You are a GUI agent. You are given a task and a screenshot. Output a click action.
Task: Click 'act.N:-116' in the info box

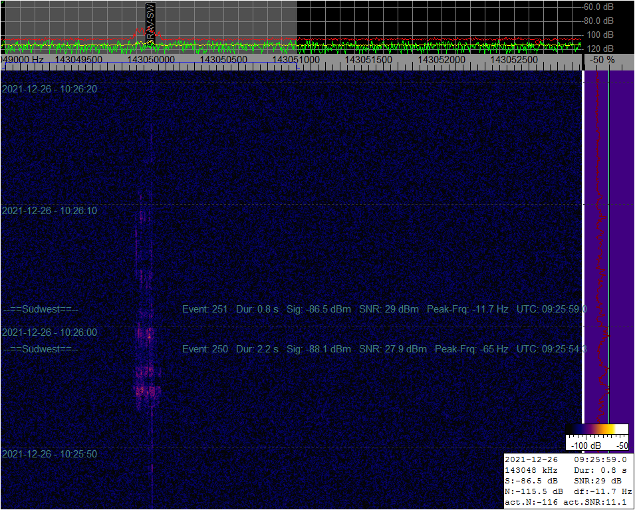click(x=531, y=503)
